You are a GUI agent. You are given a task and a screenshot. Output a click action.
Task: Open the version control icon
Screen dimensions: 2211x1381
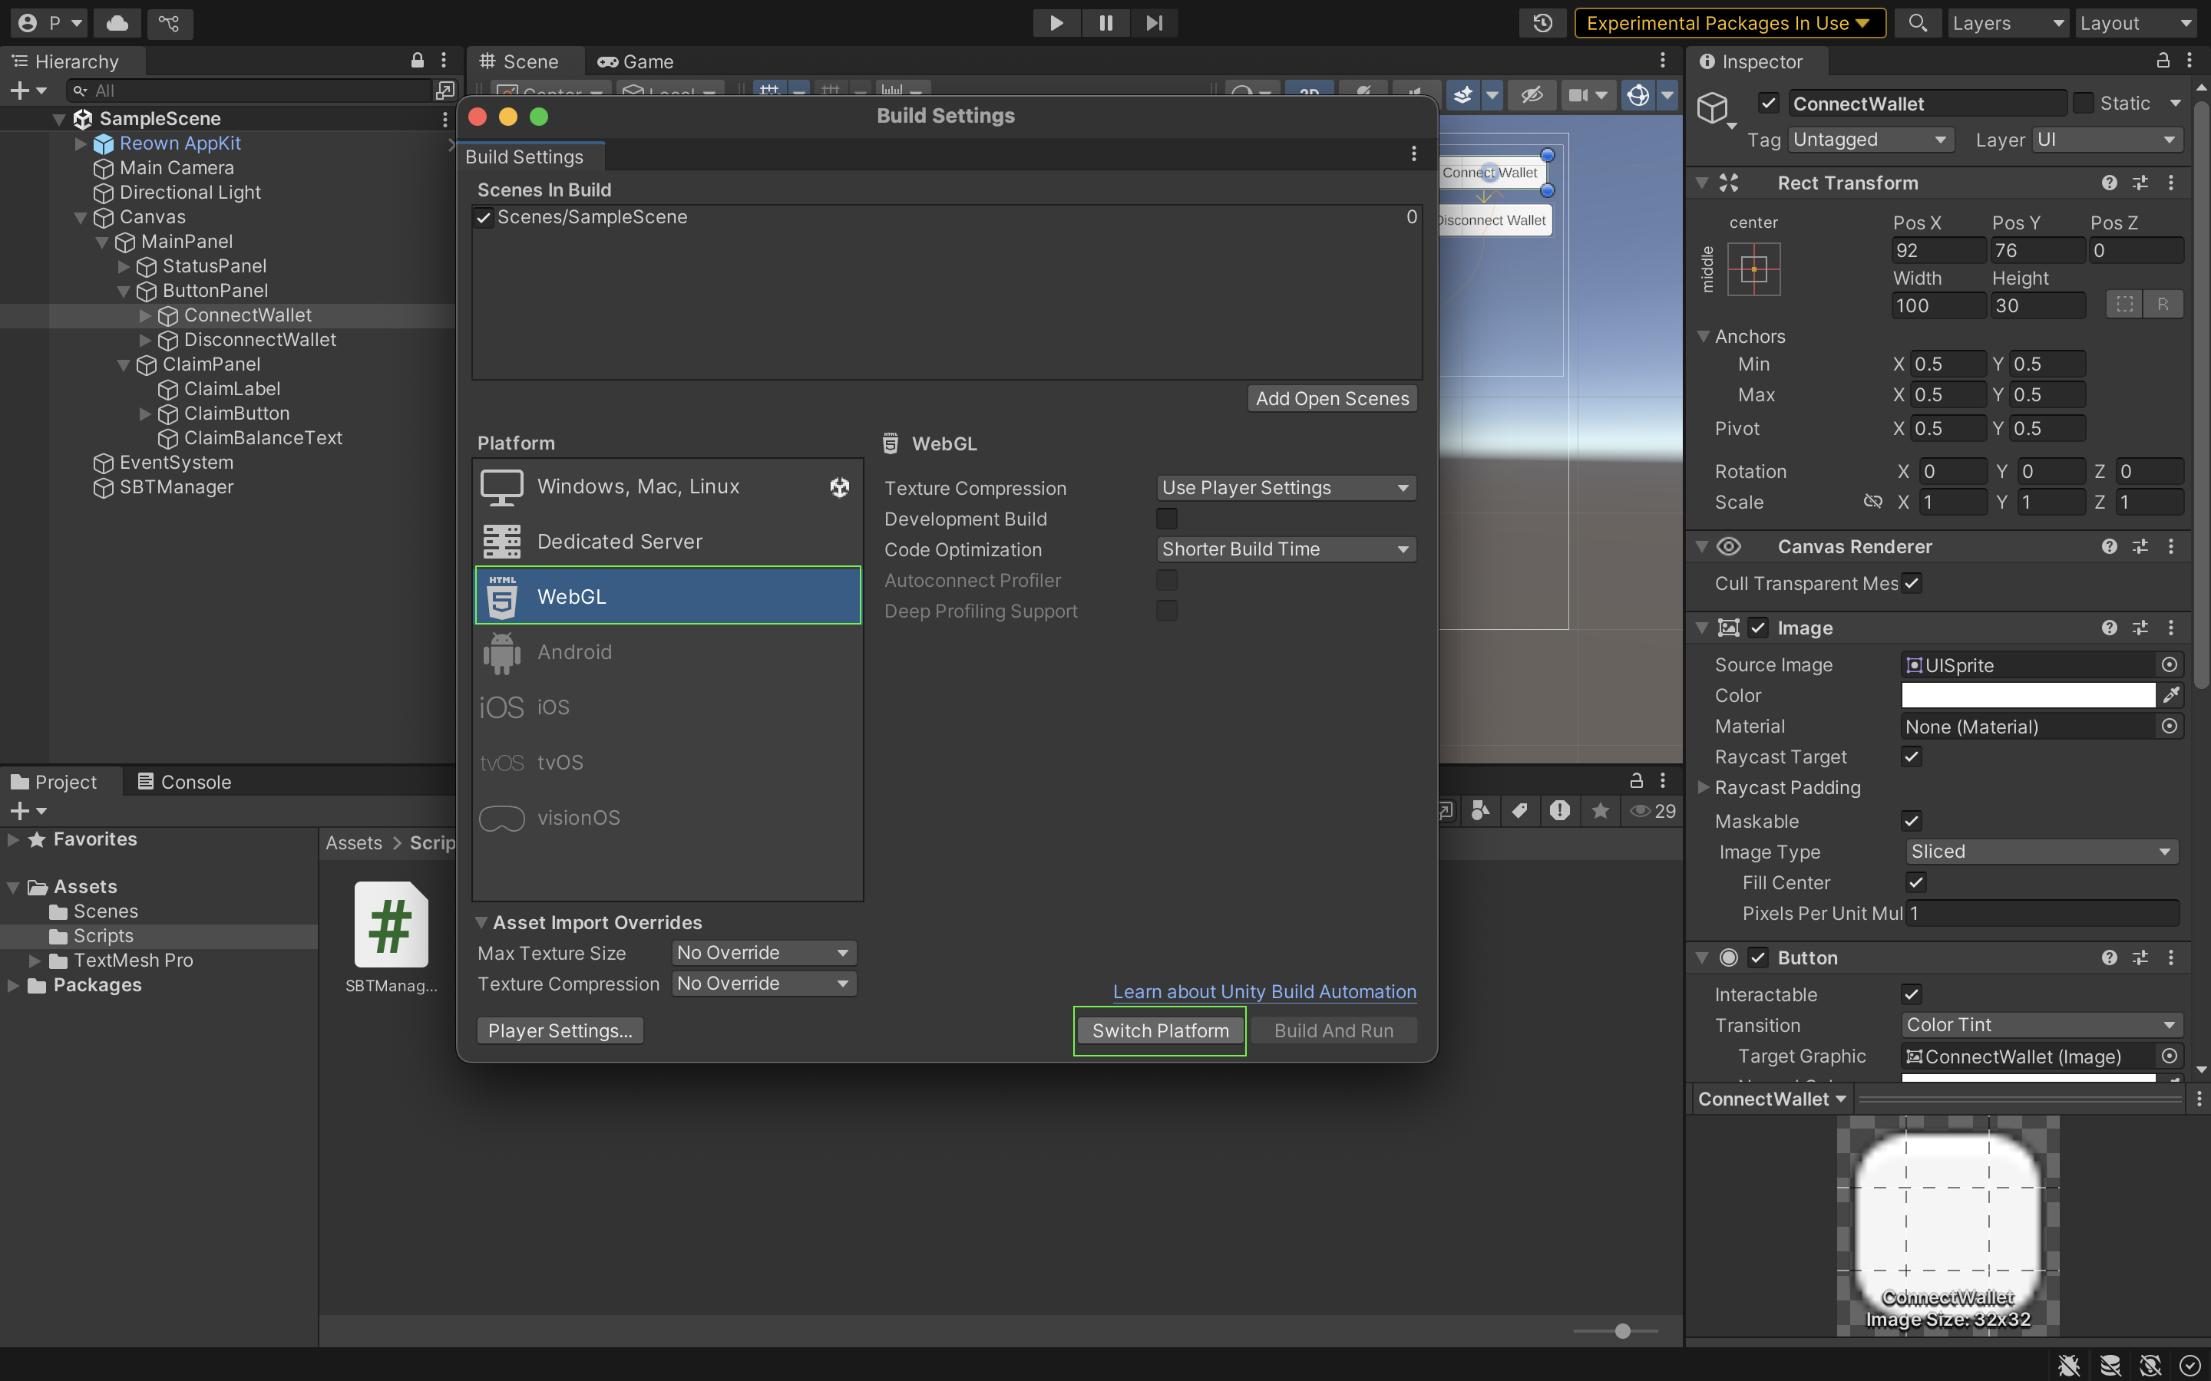[x=170, y=23]
